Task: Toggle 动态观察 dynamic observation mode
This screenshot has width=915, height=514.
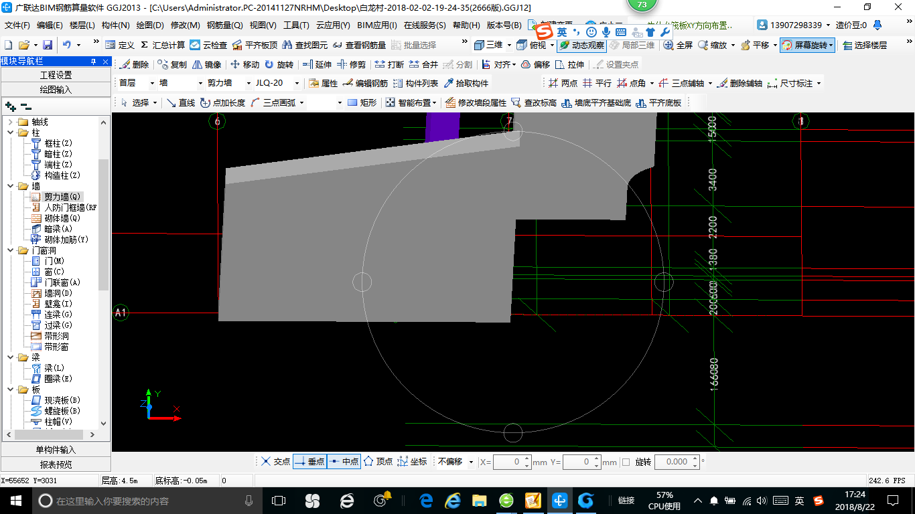Action: coord(581,45)
